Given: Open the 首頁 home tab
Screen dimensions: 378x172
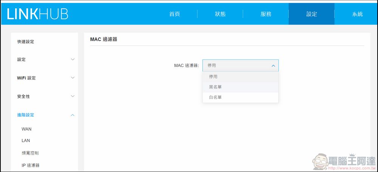Looking at the screenshot, I should click(174, 14).
